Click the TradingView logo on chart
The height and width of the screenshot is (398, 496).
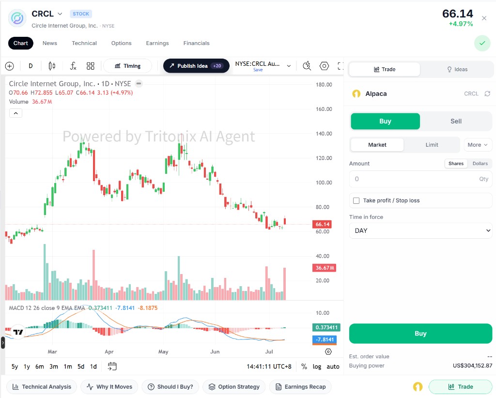(x=18, y=332)
